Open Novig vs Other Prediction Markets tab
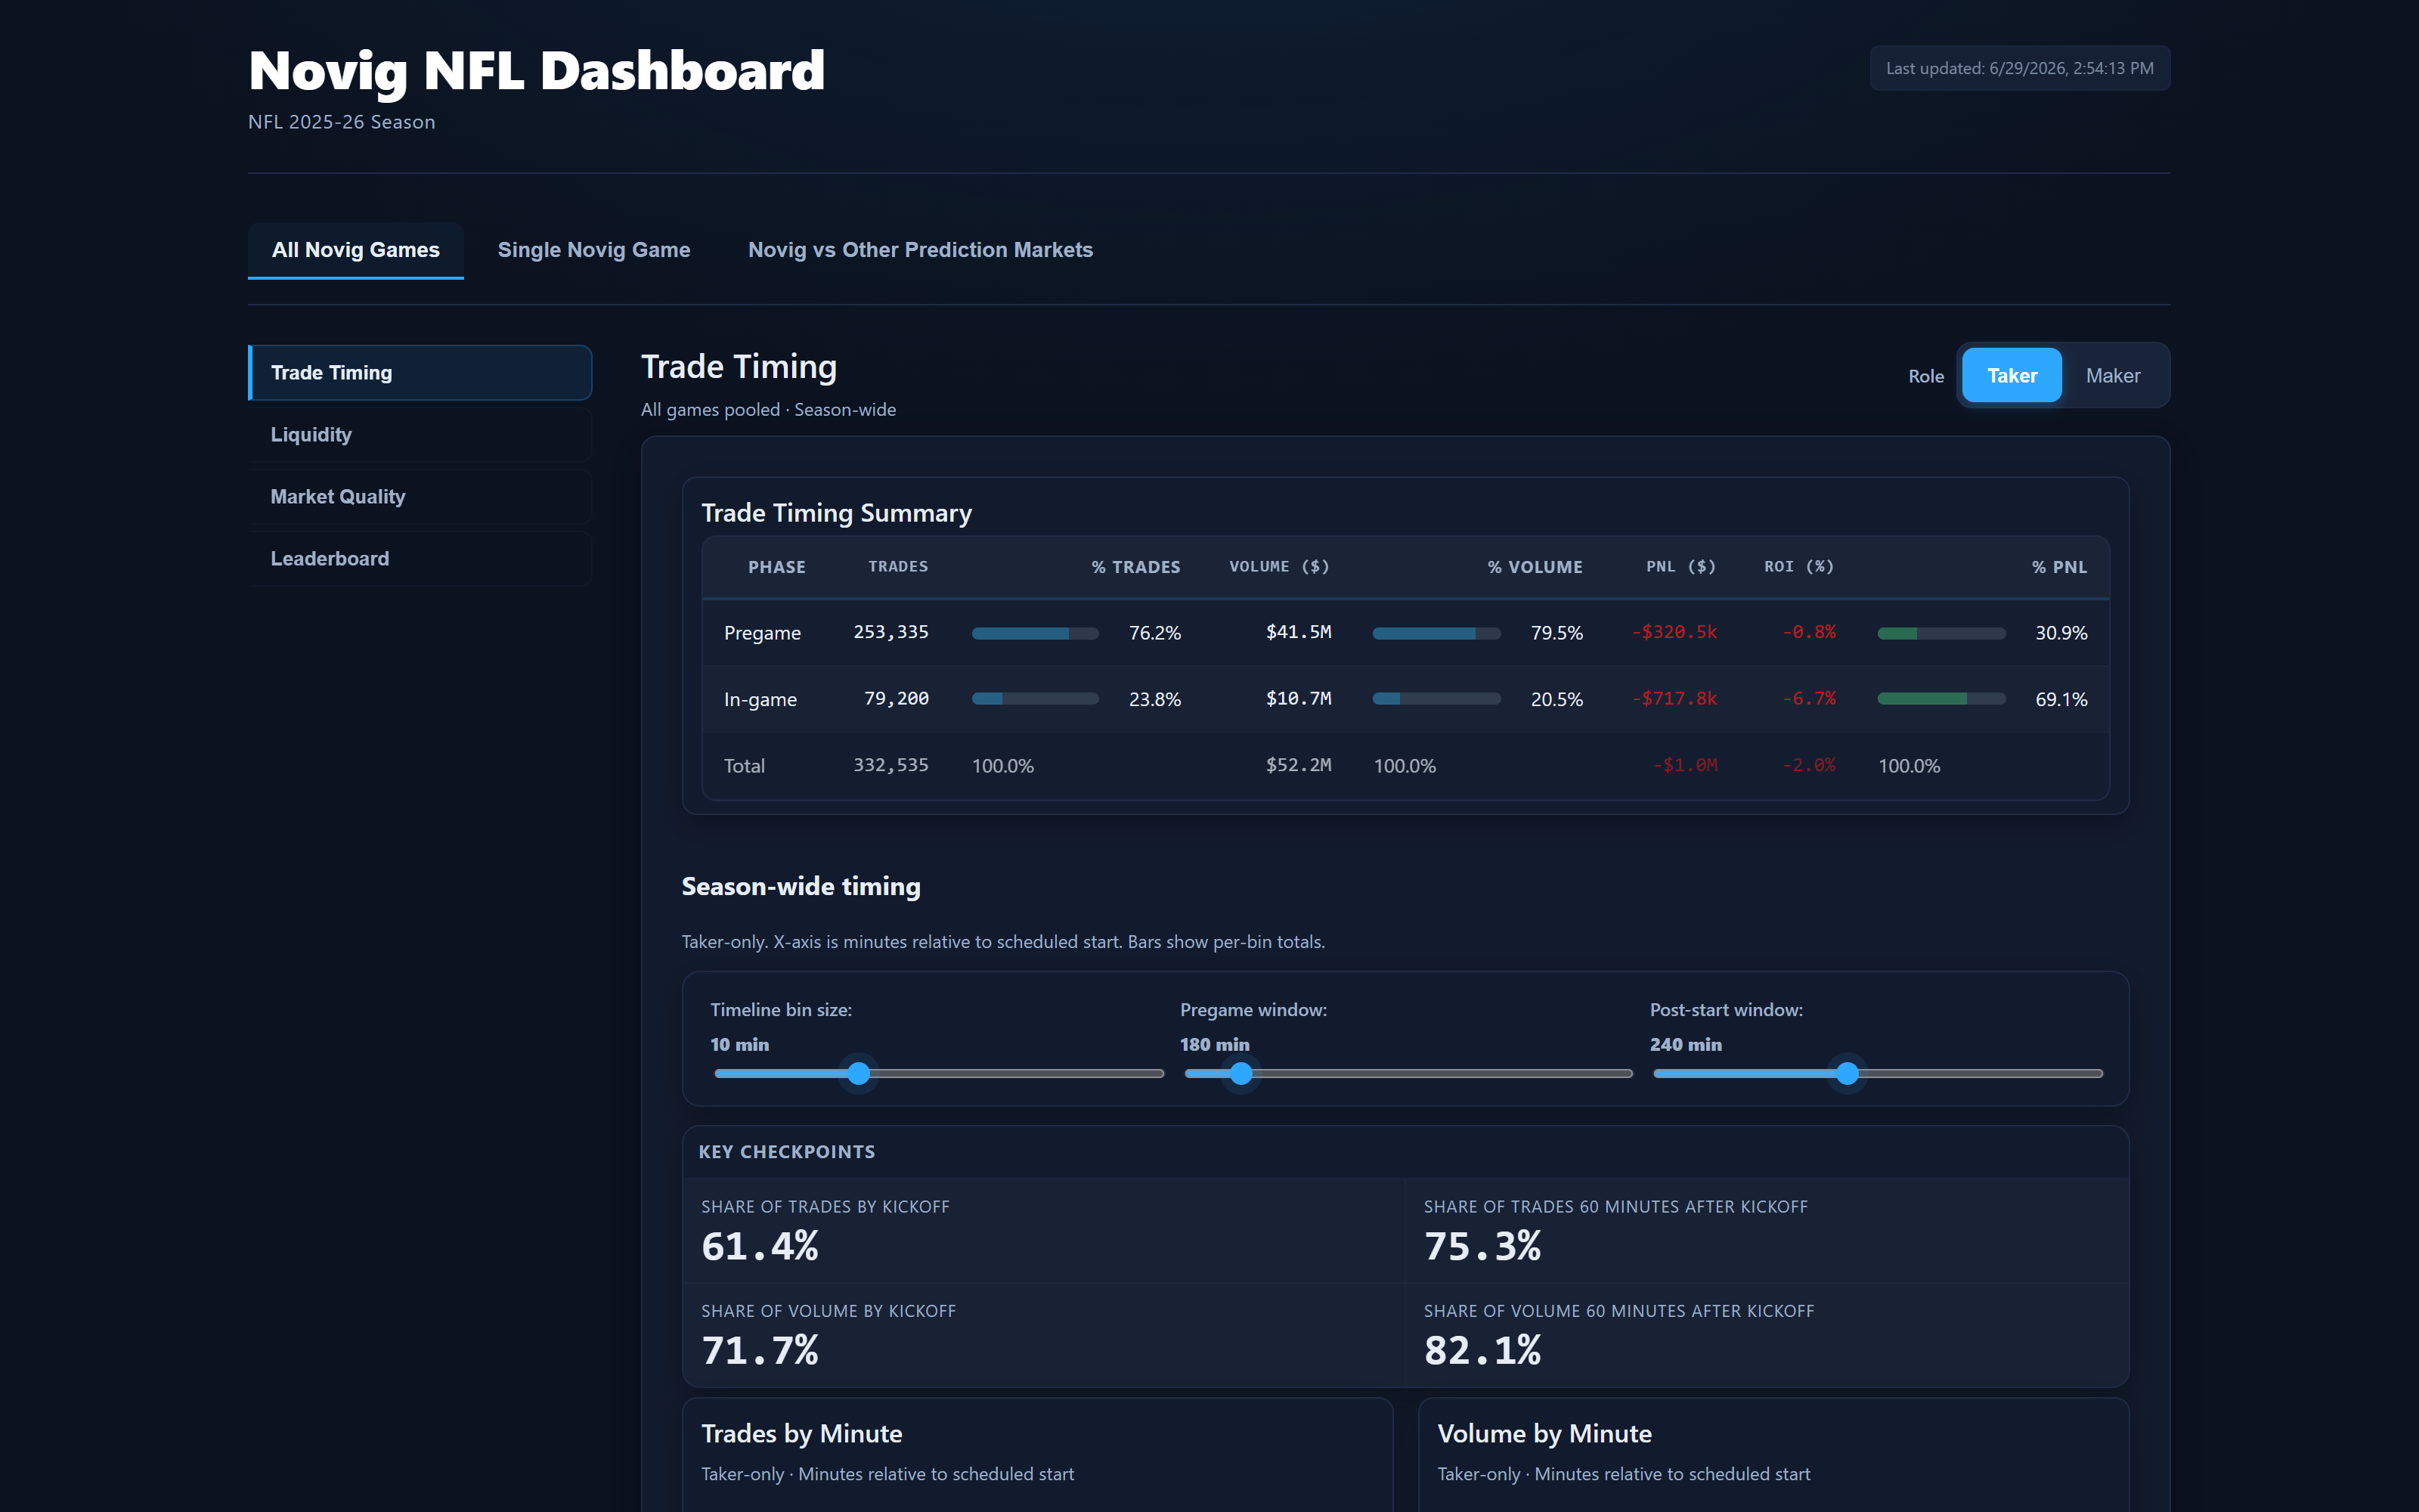The height and width of the screenshot is (1512, 2419). pyautogui.click(x=920, y=250)
